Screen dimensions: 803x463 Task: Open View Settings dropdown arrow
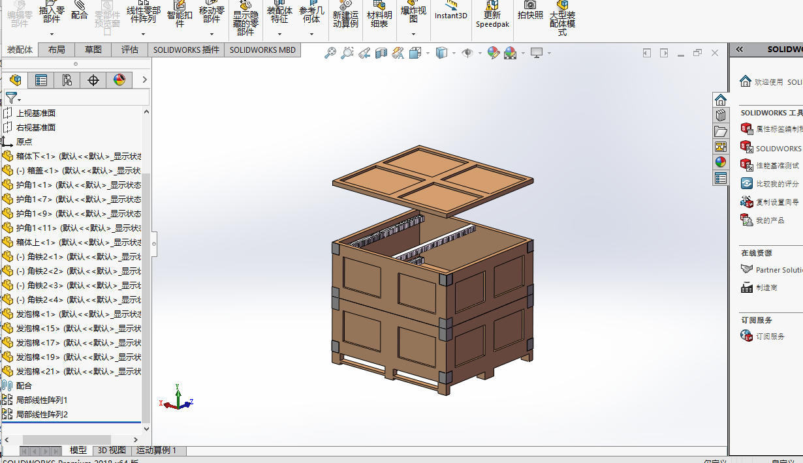point(549,53)
